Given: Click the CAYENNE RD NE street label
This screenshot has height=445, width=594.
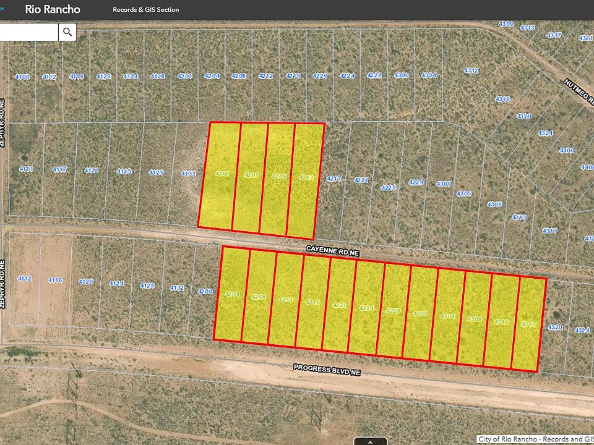Looking at the screenshot, I should [333, 250].
